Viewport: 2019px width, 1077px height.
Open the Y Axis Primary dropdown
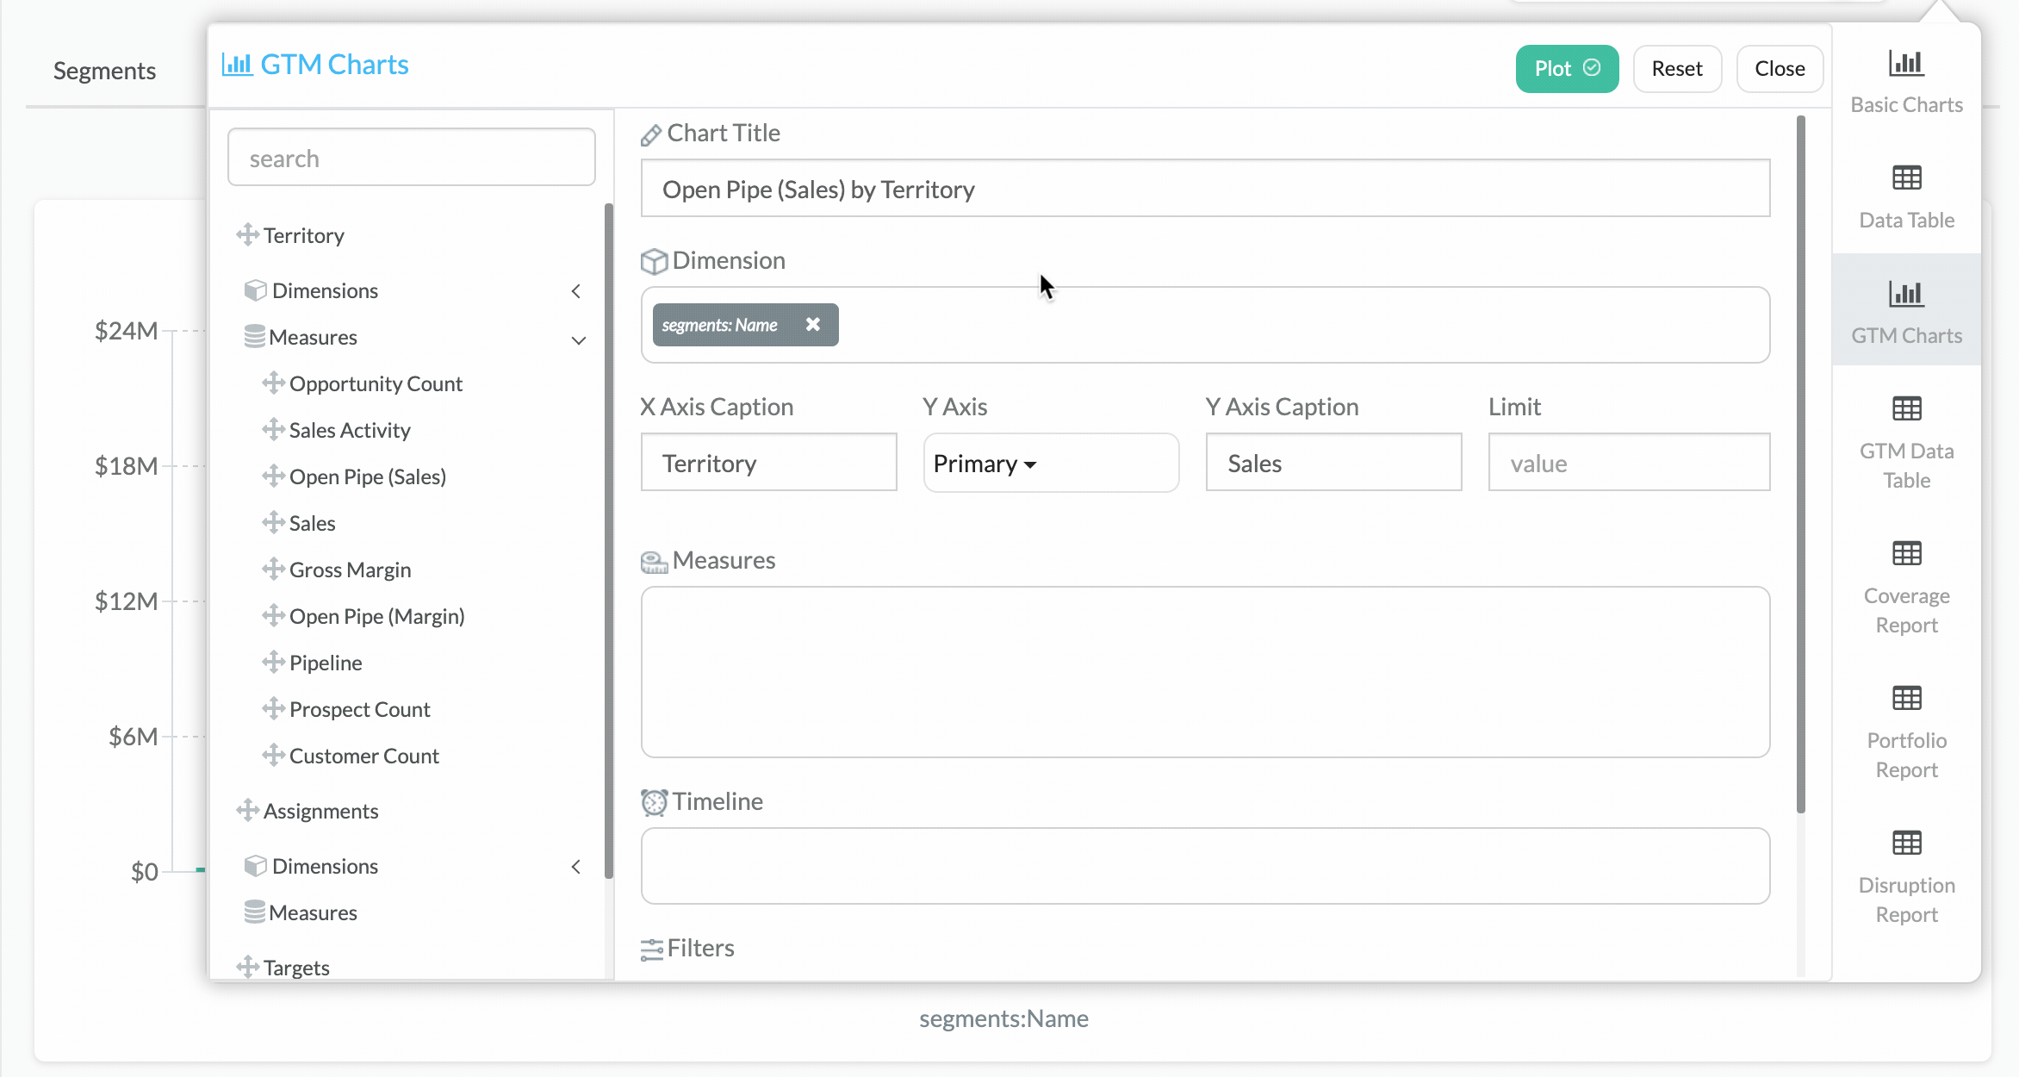pos(985,464)
